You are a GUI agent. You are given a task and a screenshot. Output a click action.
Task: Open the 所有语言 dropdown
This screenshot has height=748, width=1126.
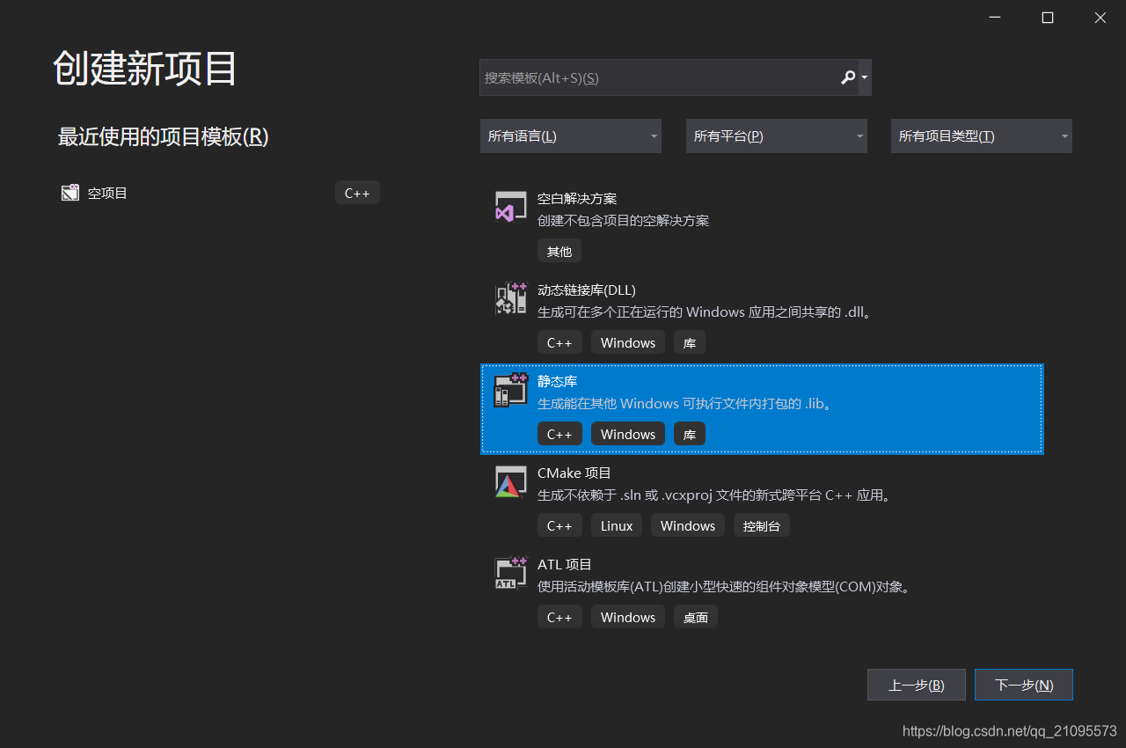(x=570, y=136)
